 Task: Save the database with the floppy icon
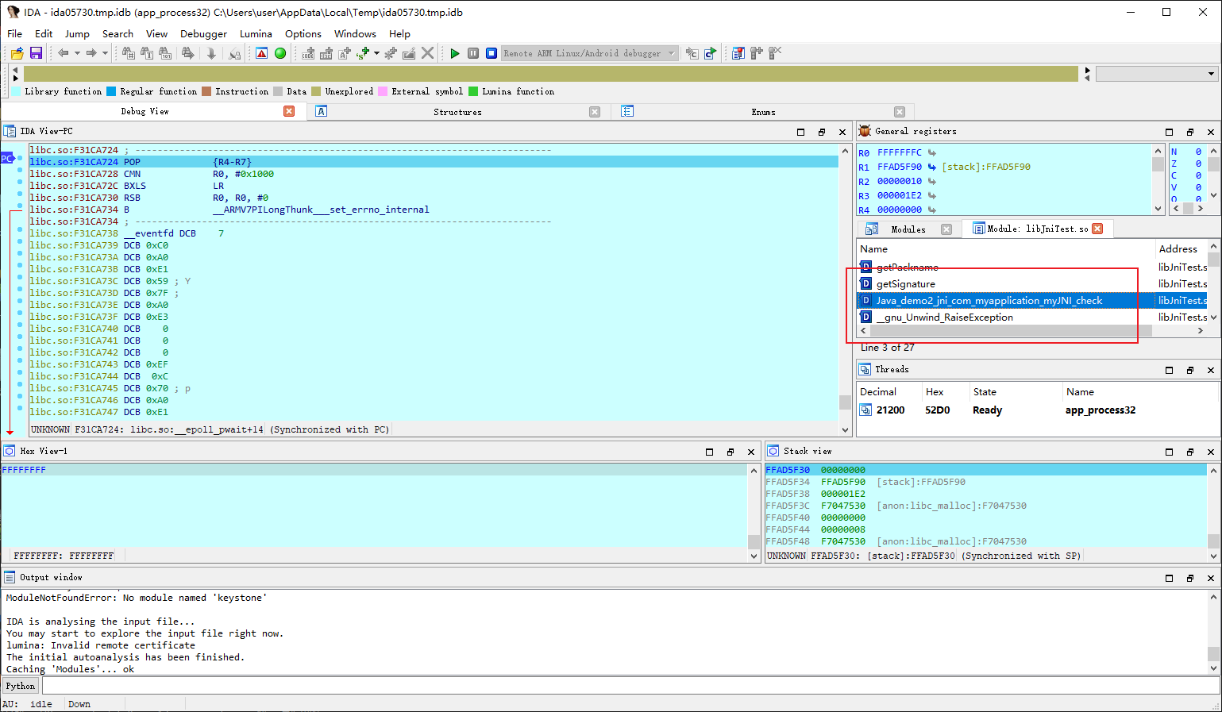36,53
